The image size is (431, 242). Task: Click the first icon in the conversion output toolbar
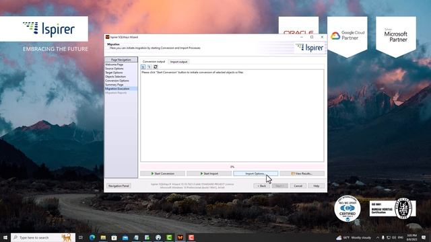pyautogui.click(x=143, y=67)
